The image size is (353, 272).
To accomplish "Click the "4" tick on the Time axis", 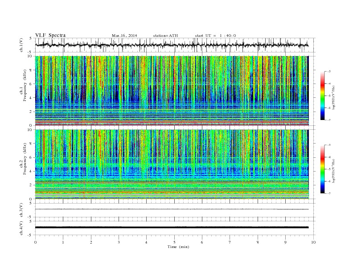I will click(146, 242).
